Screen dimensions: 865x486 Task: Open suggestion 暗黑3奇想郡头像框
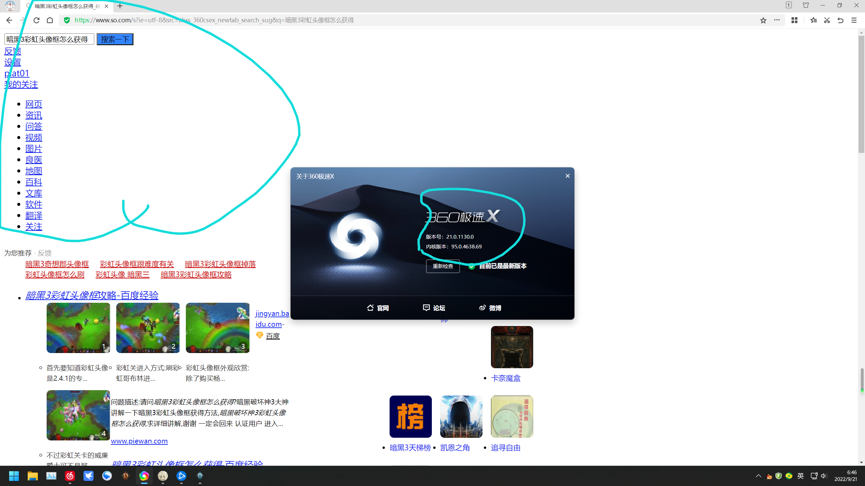coord(57,264)
